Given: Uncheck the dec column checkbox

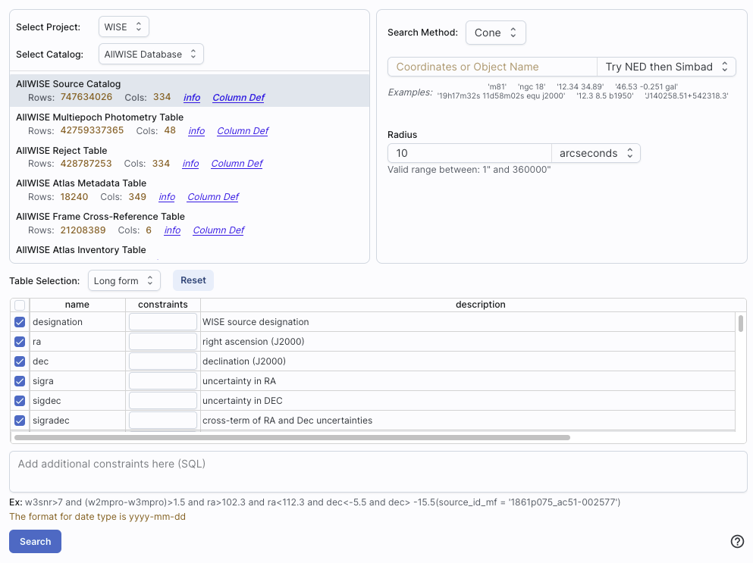Looking at the screenshot, I should click(x=20, y=361).
